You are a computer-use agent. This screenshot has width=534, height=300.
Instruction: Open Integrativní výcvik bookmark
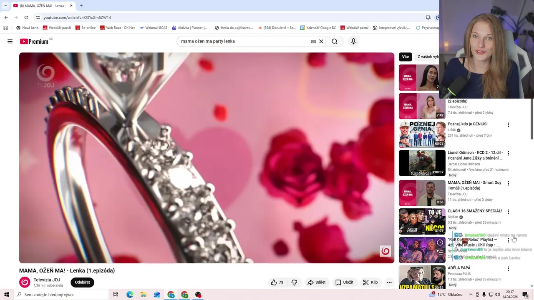[x=391, y=28]
